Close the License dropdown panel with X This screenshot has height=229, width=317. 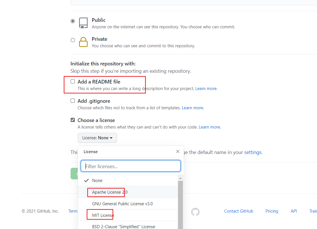[x=178, y=151]
